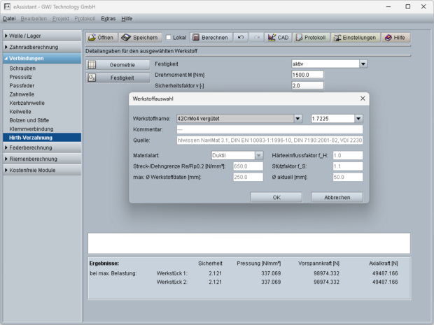This screenshot has width=434, height=325.
Task: Toggle the Lokal checkbox
Action: 169,38
